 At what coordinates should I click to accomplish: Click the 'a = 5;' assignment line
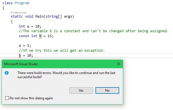pyautogui.click(x=25, y=46)
